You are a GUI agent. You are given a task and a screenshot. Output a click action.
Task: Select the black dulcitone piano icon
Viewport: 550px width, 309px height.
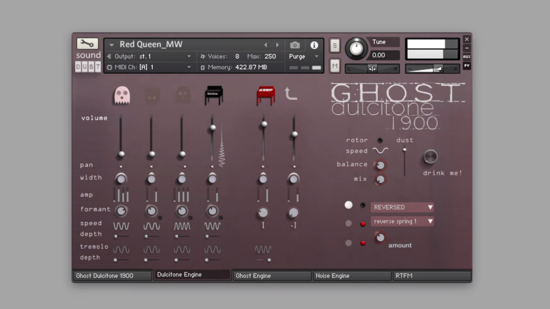[214, 95]
